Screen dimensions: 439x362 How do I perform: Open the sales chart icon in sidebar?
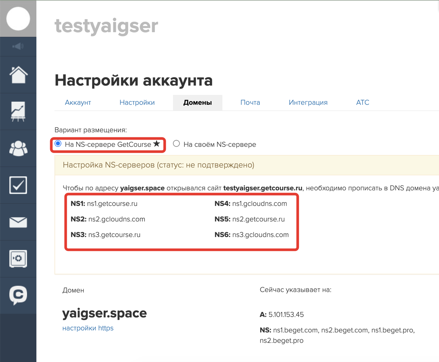(x=18, y=112)
